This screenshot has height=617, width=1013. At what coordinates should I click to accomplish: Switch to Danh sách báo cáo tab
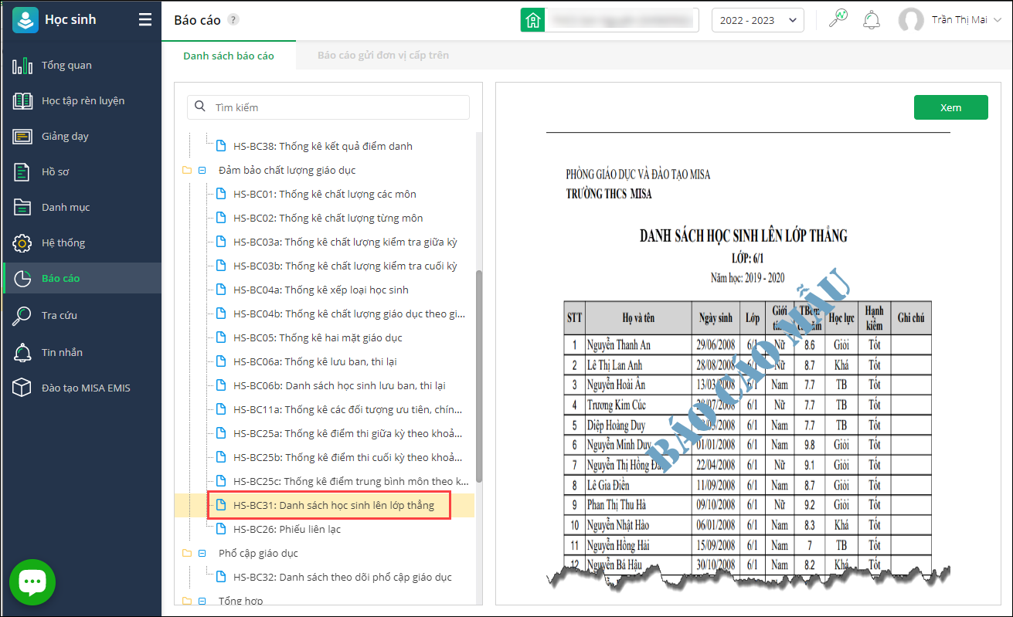click(x=229, y=56)
